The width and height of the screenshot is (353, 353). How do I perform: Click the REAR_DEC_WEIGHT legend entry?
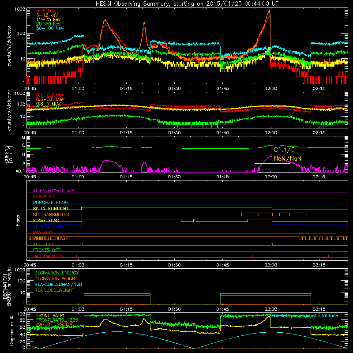click(54, 290)
